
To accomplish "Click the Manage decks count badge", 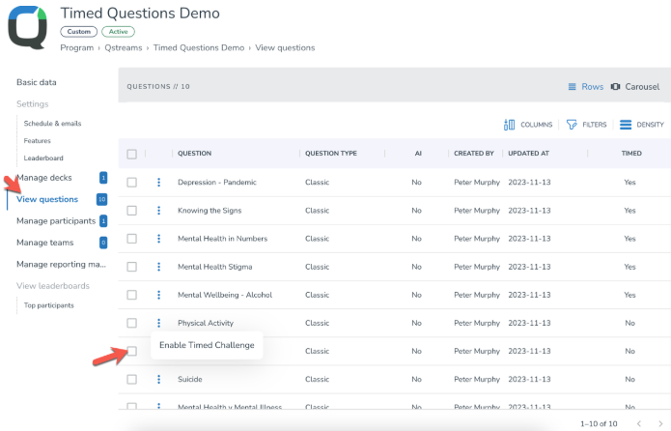I will pyautogui.click(x=103, y=178).
